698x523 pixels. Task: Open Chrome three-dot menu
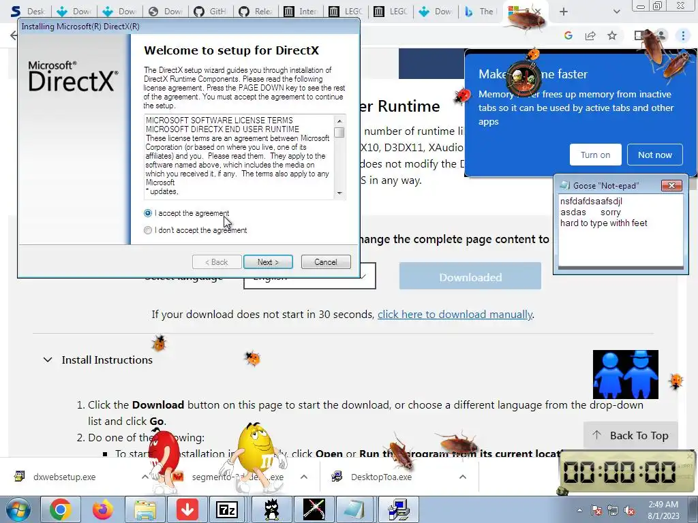[x=683, y=35]
